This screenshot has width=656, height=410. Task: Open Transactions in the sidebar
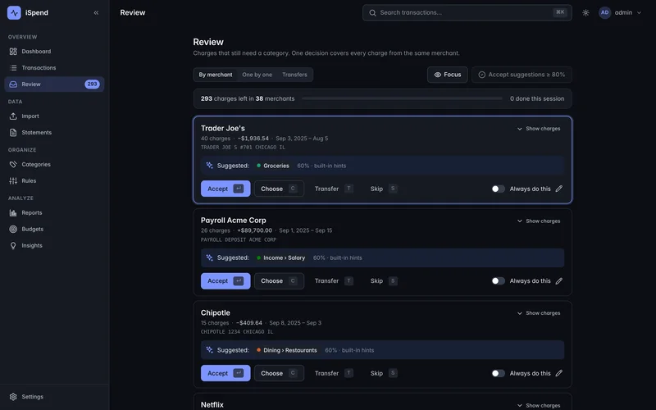[54, 68]
